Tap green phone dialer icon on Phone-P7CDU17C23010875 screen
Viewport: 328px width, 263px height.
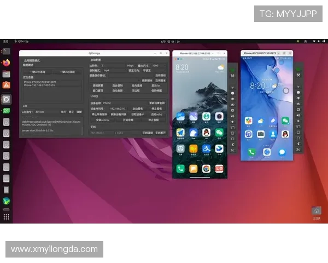coord(251,152)
